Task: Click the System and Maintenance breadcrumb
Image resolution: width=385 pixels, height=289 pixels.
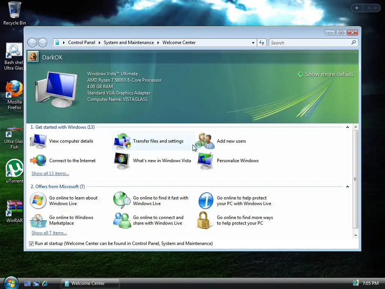Action: (x=129, y=43)
